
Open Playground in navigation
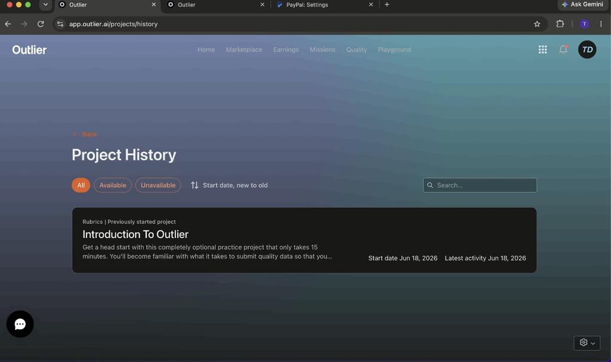pos(394,50)
